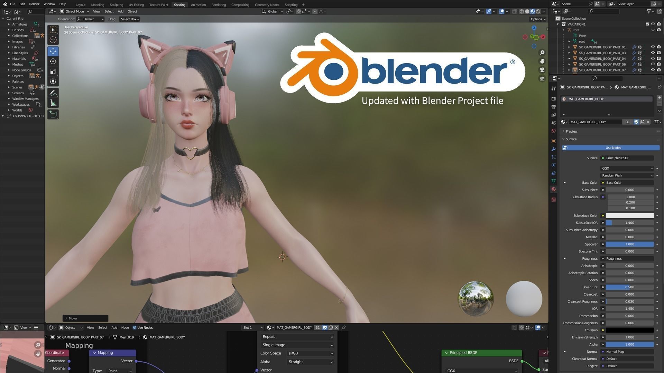This screenshot has height=373, width=664.
Task: Click the Use Nodes button in Surface panel
Action: point(611,148)
